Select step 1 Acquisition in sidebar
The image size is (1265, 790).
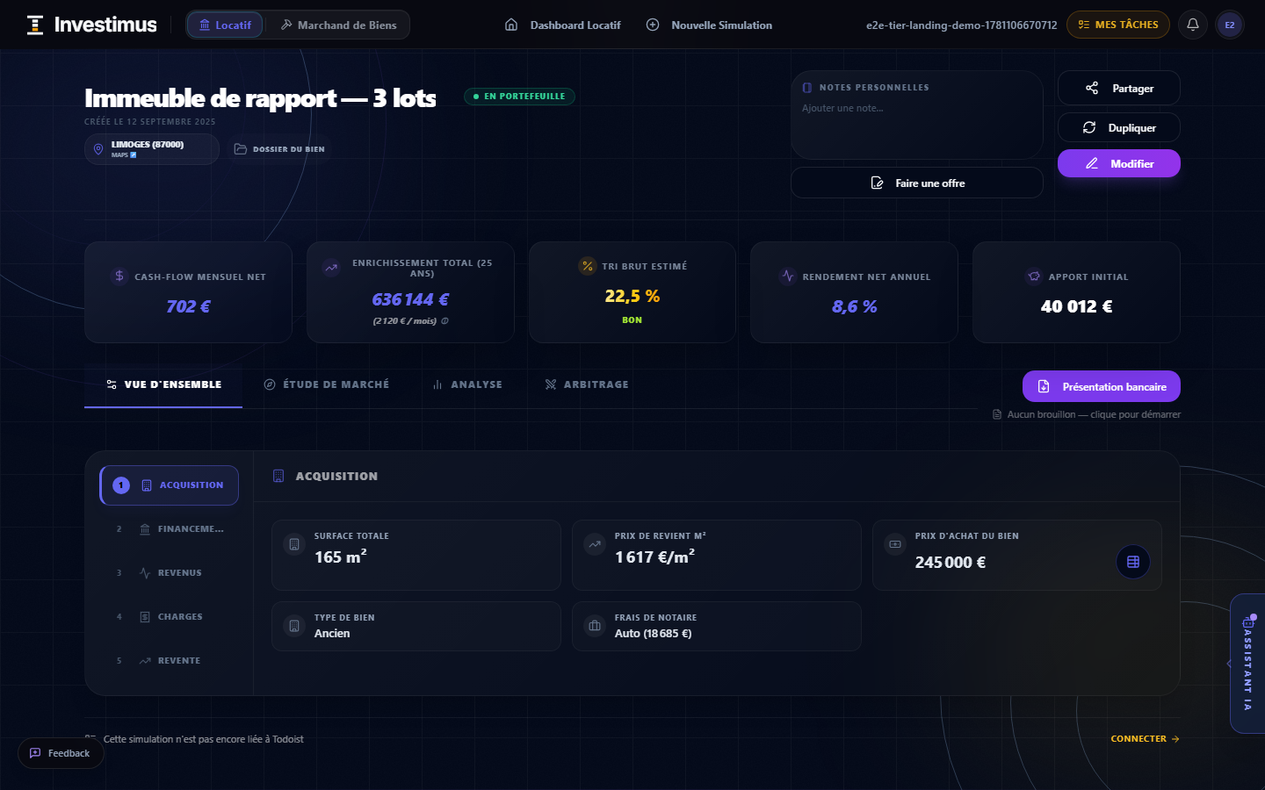(x=170, y=485)
